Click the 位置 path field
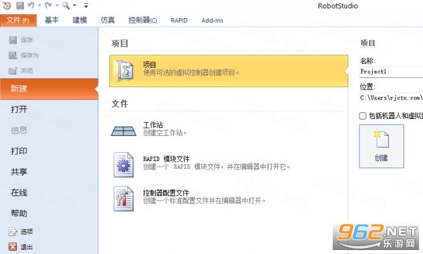Screen dimensions: 423x254 (x=391, y=98)
